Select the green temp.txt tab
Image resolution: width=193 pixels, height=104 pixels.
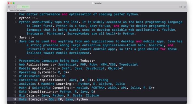pyautogui.click(x=23, y=7)
